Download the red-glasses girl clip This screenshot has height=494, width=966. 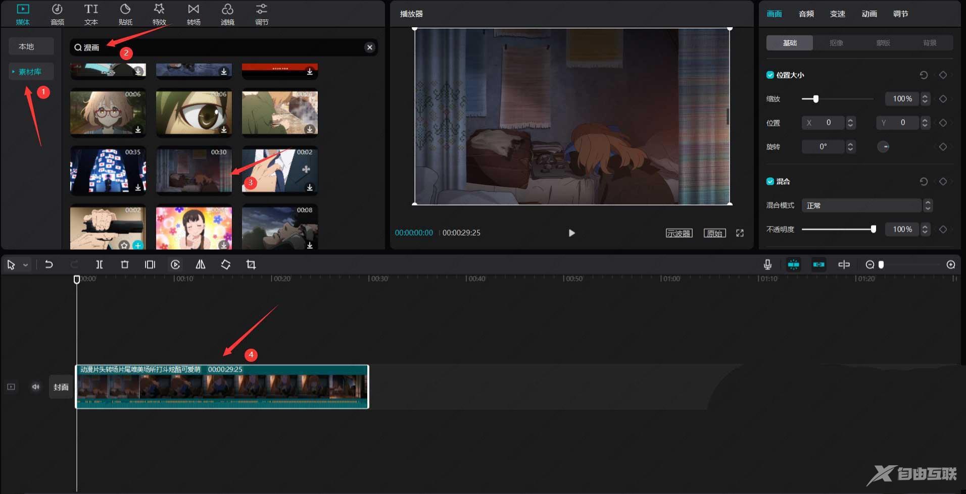pos(138,130)
